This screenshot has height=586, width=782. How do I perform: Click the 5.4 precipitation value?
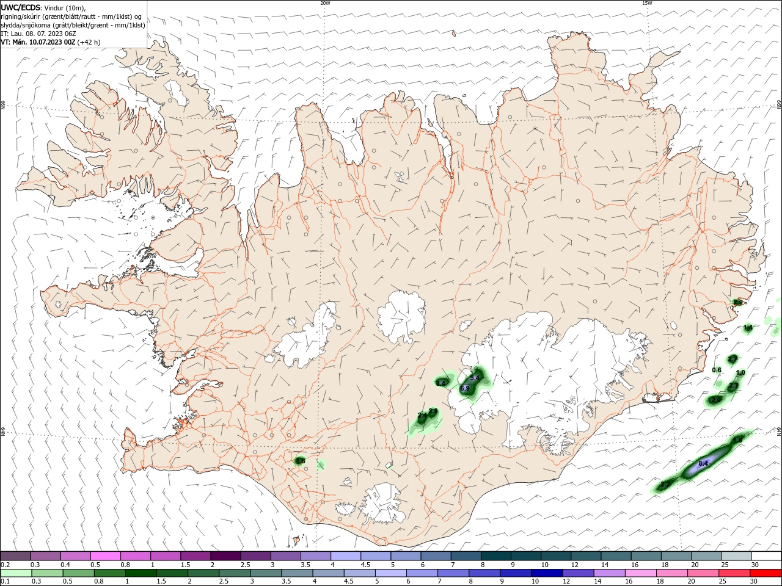point(474,378)
